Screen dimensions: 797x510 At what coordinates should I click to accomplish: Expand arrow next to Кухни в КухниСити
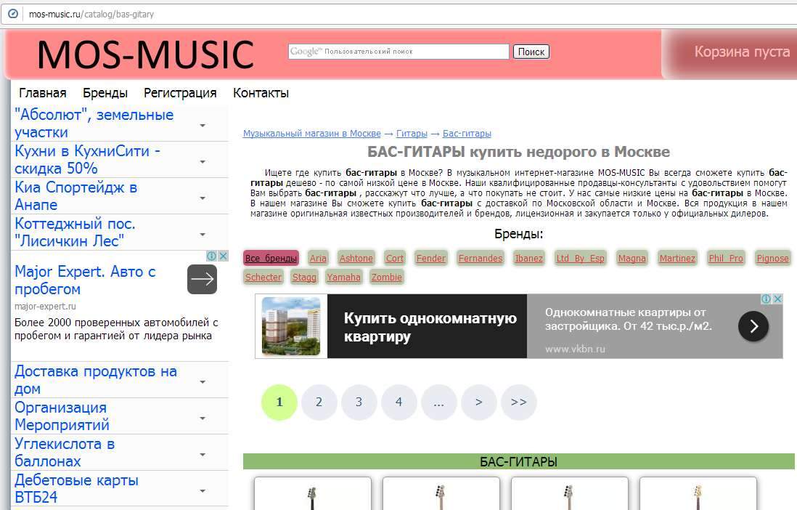(x=203, y=162)
